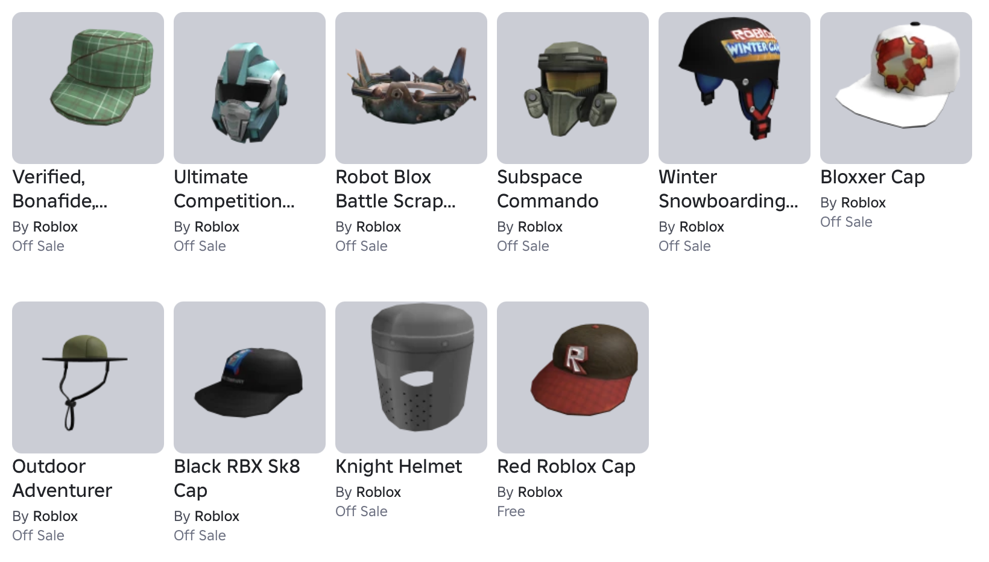Select the Winter Snowboarding helmet image
This screenshot has width=989, height=562.
(735, 88)
